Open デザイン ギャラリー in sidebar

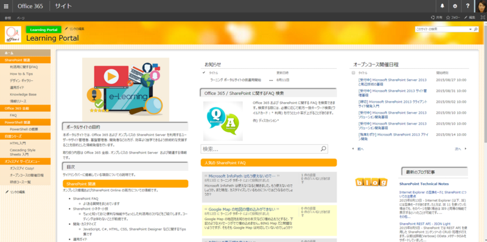click(21, 81)
